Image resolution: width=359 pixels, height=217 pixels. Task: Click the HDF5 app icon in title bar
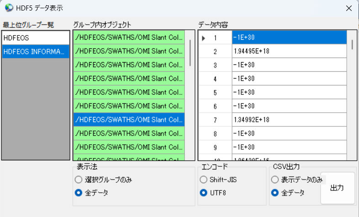pyautogui.click(x=9, y=8)
